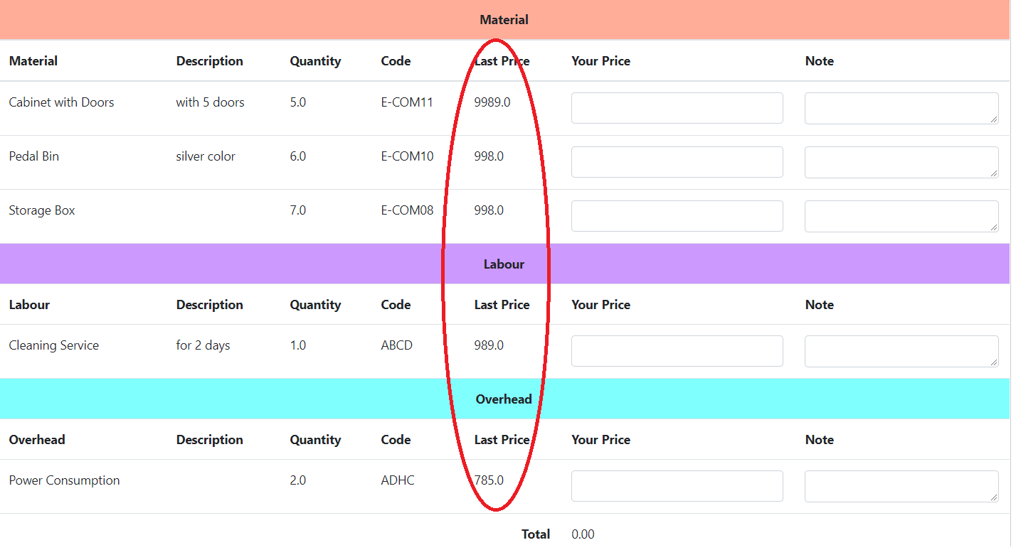Image resolution: width=1016 pixels, height=550 pixels.
Task: Select the Cabinet with Doors material name
Action: pos(61,102)
